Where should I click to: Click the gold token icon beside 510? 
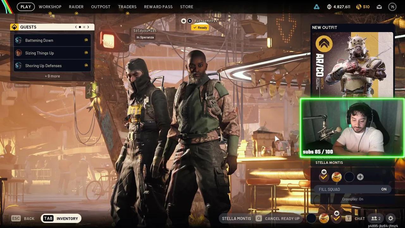(358, 7)
